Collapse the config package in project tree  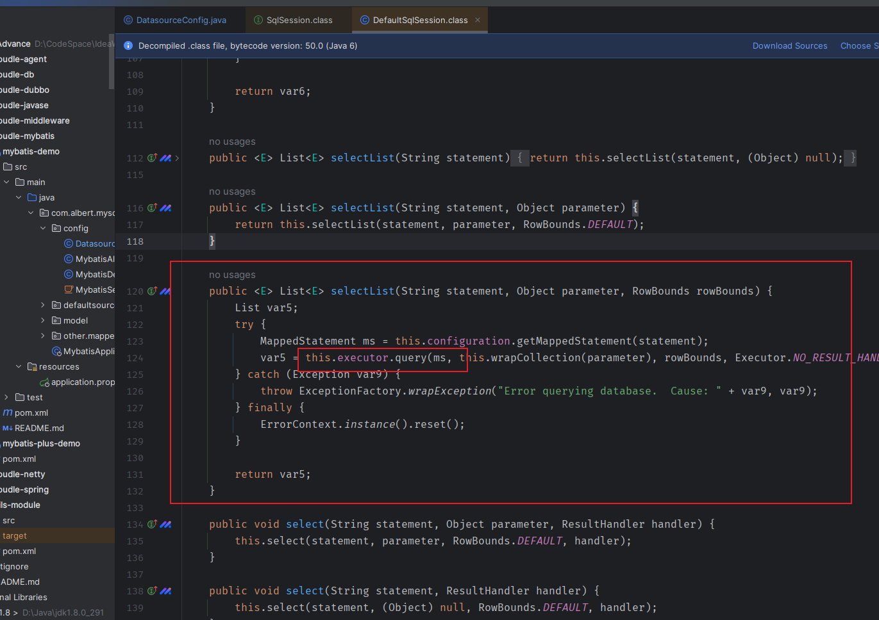(43, 228)
